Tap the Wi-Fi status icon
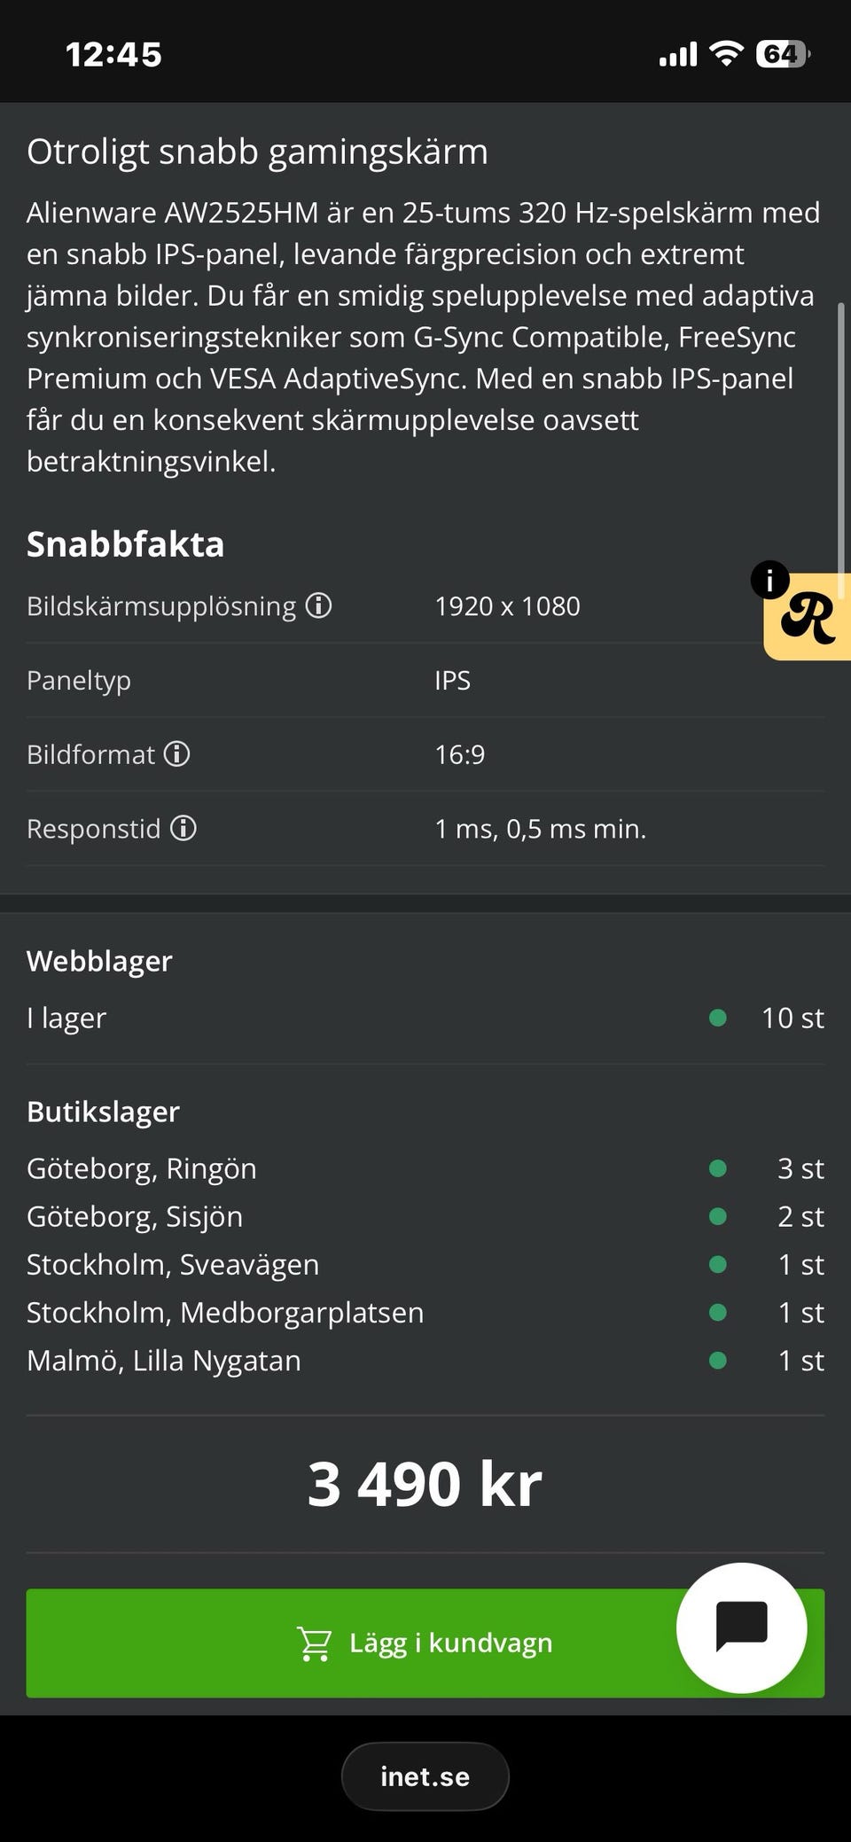The image size is (851, 1842). (727, 54)
